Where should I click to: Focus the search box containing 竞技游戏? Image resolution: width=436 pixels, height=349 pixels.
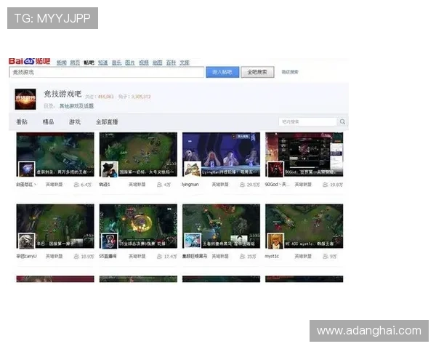click(107, 73)
